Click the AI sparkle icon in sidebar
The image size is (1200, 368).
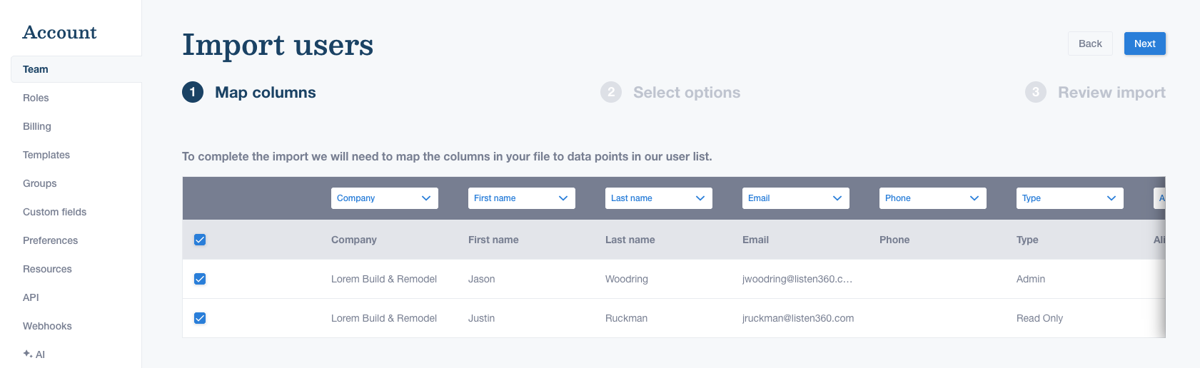(27, 354)
